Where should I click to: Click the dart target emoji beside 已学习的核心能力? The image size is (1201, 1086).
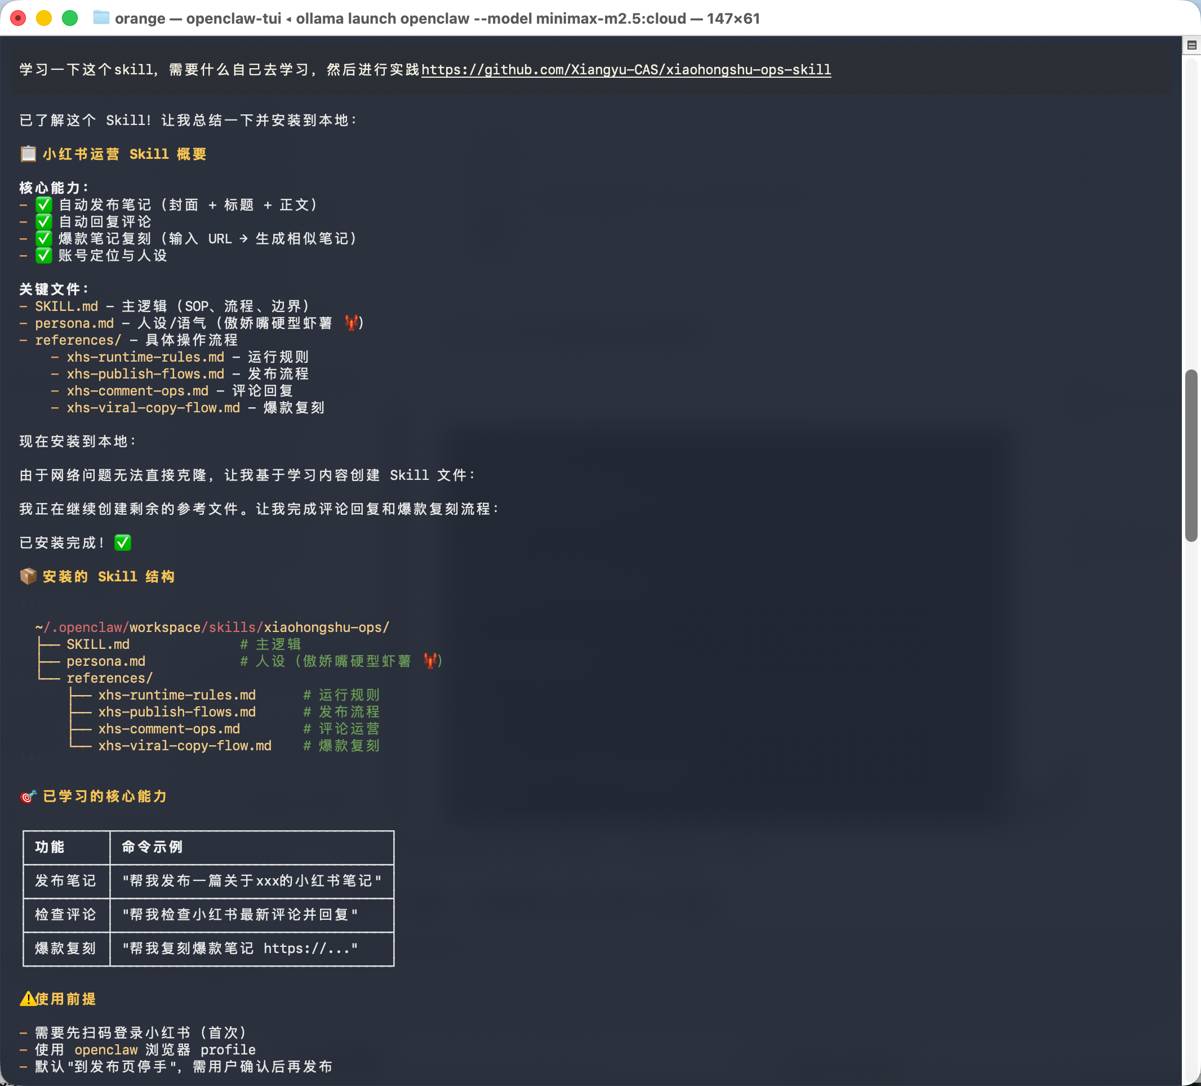point(28,796)
